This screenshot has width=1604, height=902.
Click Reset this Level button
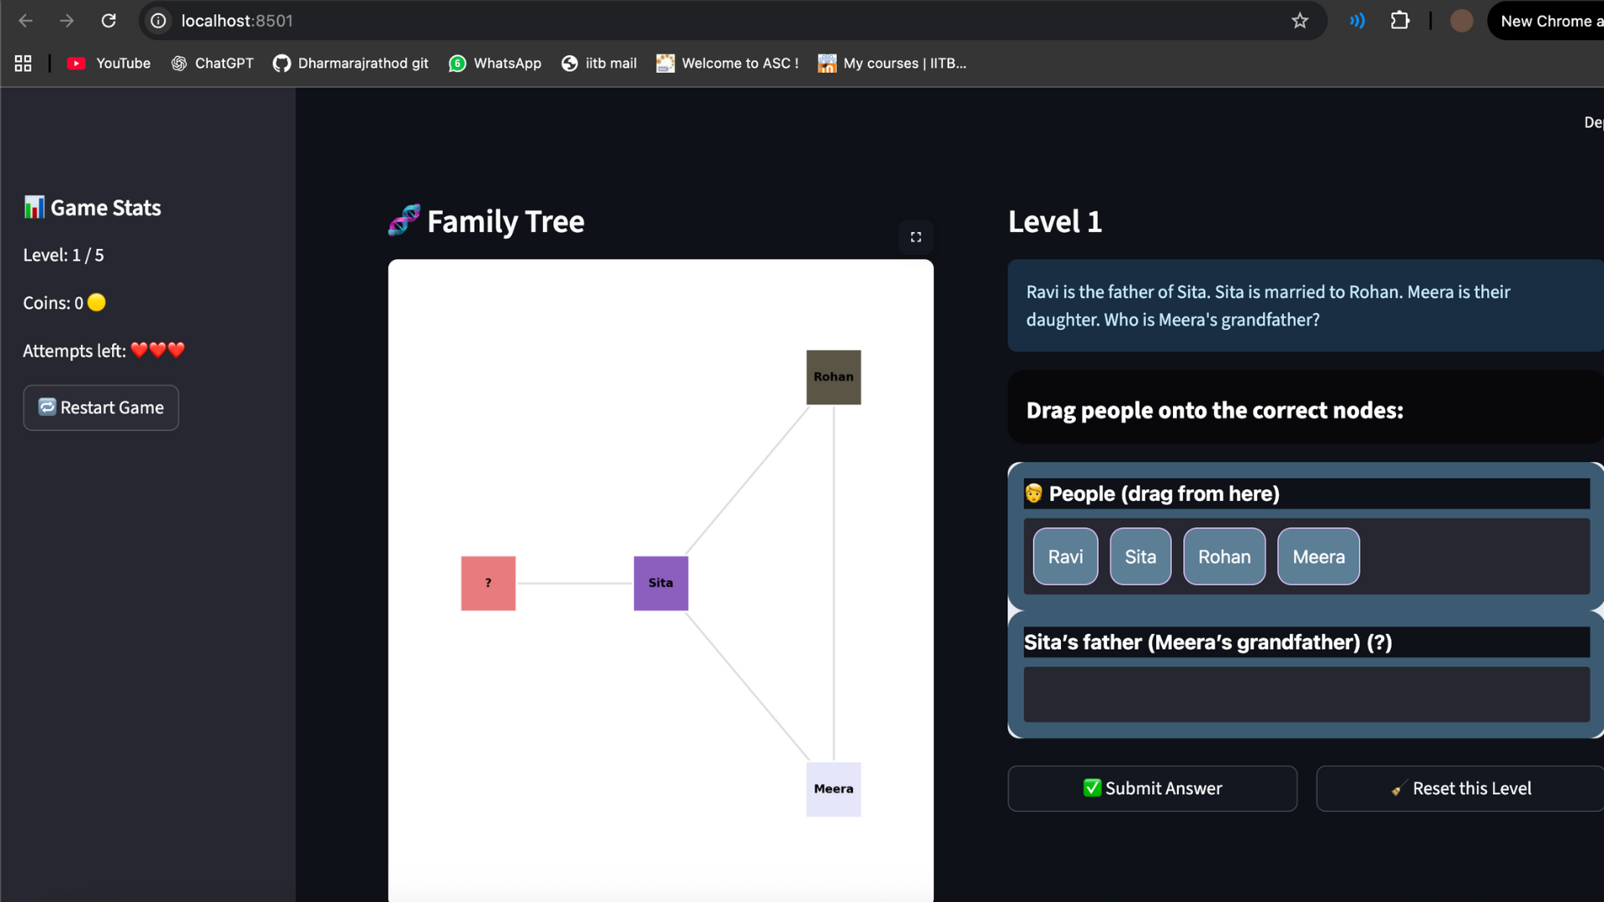click(x=1460, y=788)
